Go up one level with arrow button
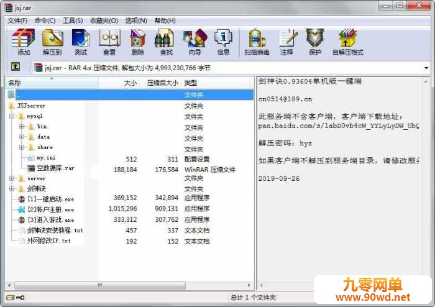The image size is (435, 307). [16, 66]
